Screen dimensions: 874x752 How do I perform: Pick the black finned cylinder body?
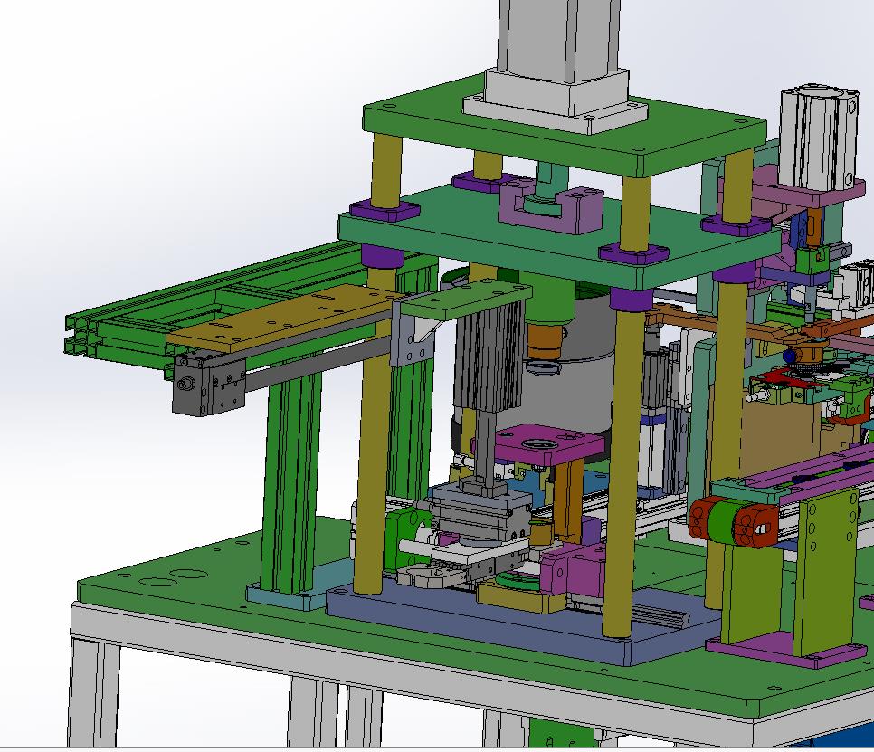(489, 357)
